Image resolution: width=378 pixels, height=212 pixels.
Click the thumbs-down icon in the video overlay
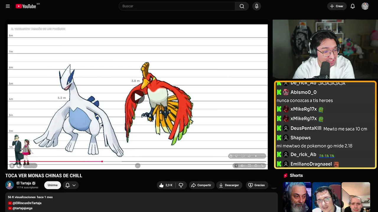(x=236, y=156)
